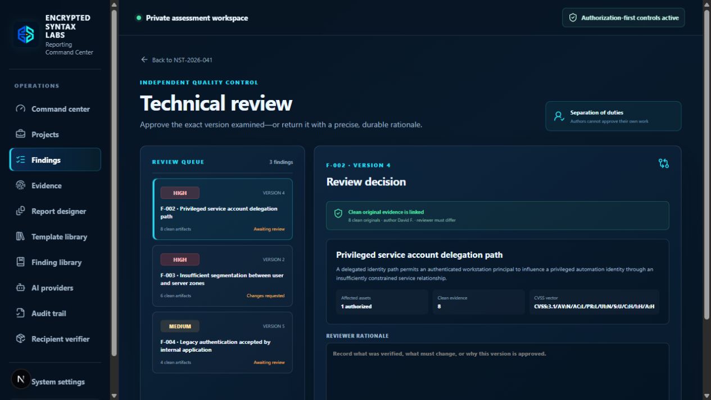Click the Report designer icon

tap(21, 211)
